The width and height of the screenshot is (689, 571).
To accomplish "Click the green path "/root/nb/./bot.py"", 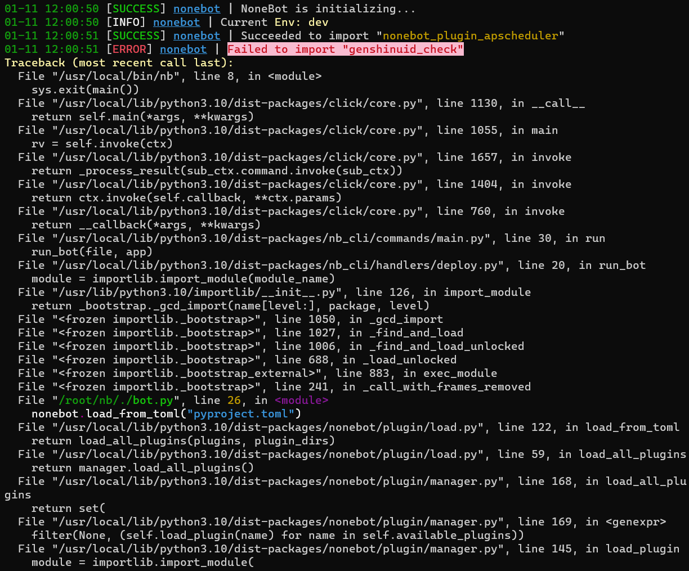I will coord(115,400).
